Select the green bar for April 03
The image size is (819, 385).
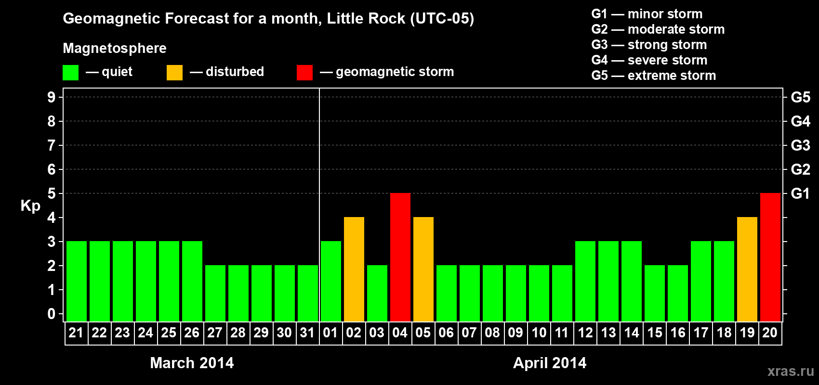[377, 293]
